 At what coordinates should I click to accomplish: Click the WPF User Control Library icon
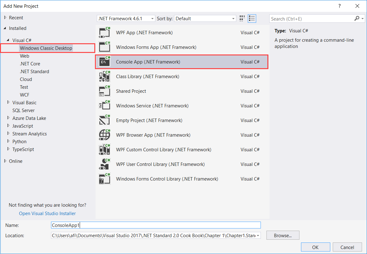click(x=104, y=164)
